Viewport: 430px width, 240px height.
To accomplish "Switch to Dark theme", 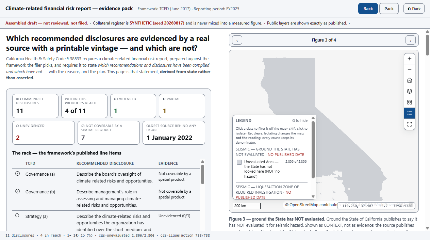I will click(414, 9).
